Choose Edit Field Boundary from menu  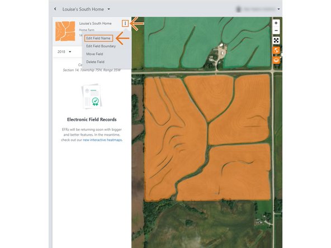point(101,46)
